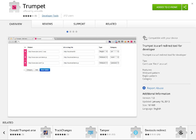This screenshot has height=140, width=196.
Task: Open the Tamper extension icon
Action: pos(136,132)
